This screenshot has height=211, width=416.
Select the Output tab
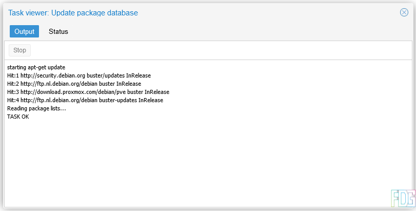(x=24, y=31)
